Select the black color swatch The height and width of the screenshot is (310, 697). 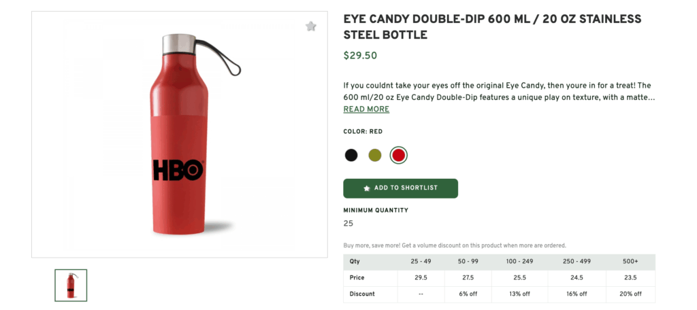351,155
